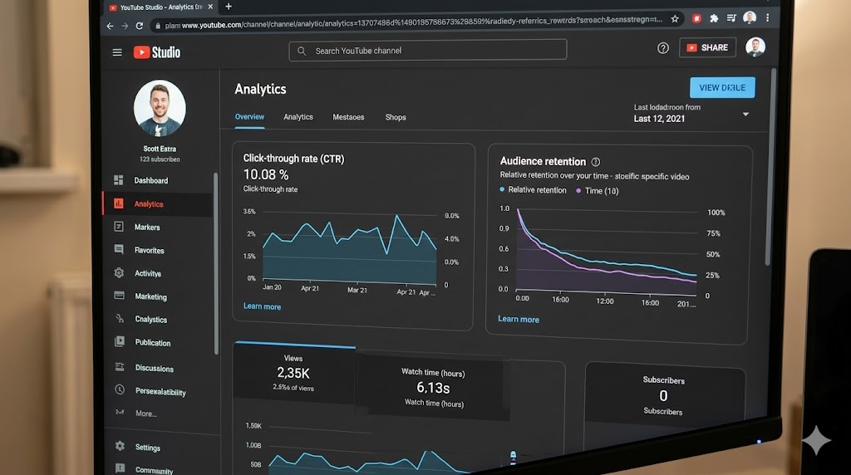Click the Cnalystics sidebar icon
Viewport: 851px width, 475px height.
coord(120,319)
